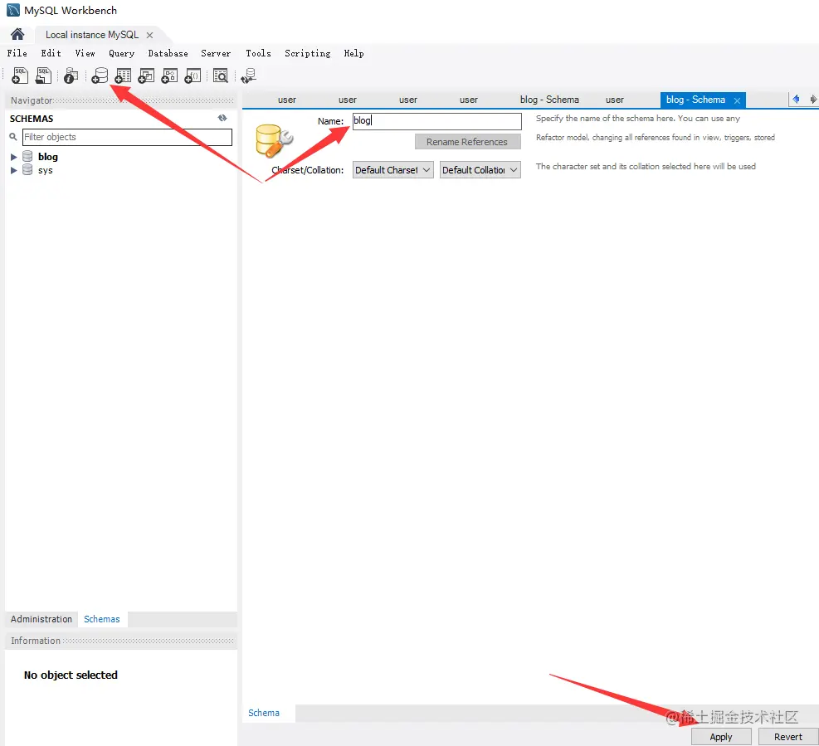
Task: Create a new stored procedure icon
Action: tap(169, 76)
